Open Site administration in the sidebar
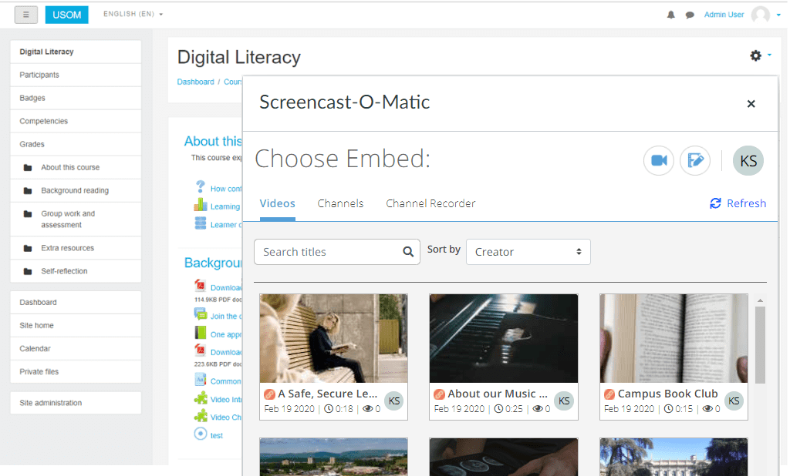Image resolution: width=790 pixels, height=476 pixels. pyautogui.click(x=76, y=403)
